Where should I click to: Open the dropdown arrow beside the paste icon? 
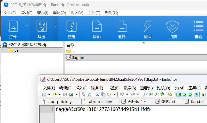point(115,94)
